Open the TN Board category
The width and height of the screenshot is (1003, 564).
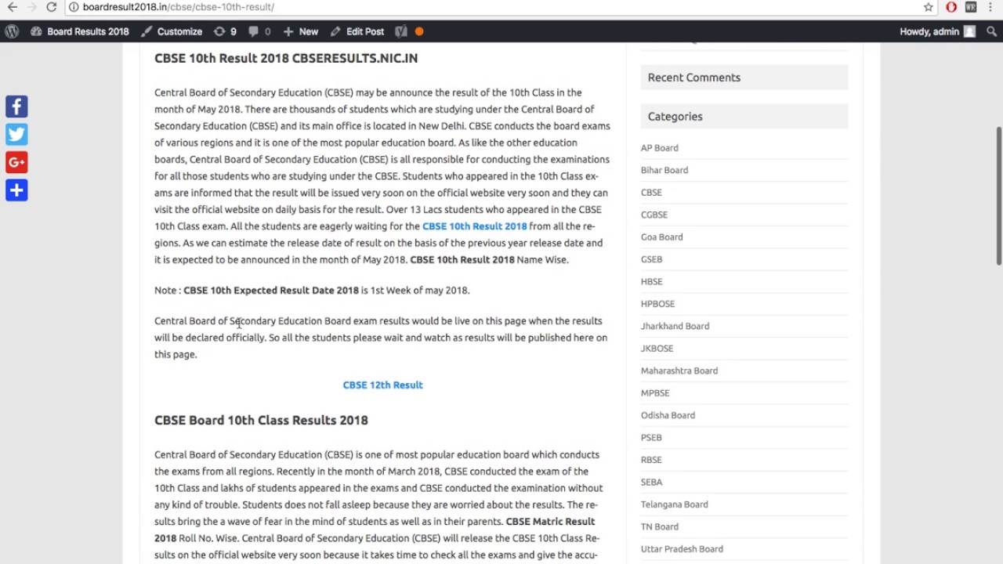[x=660, y=527]
